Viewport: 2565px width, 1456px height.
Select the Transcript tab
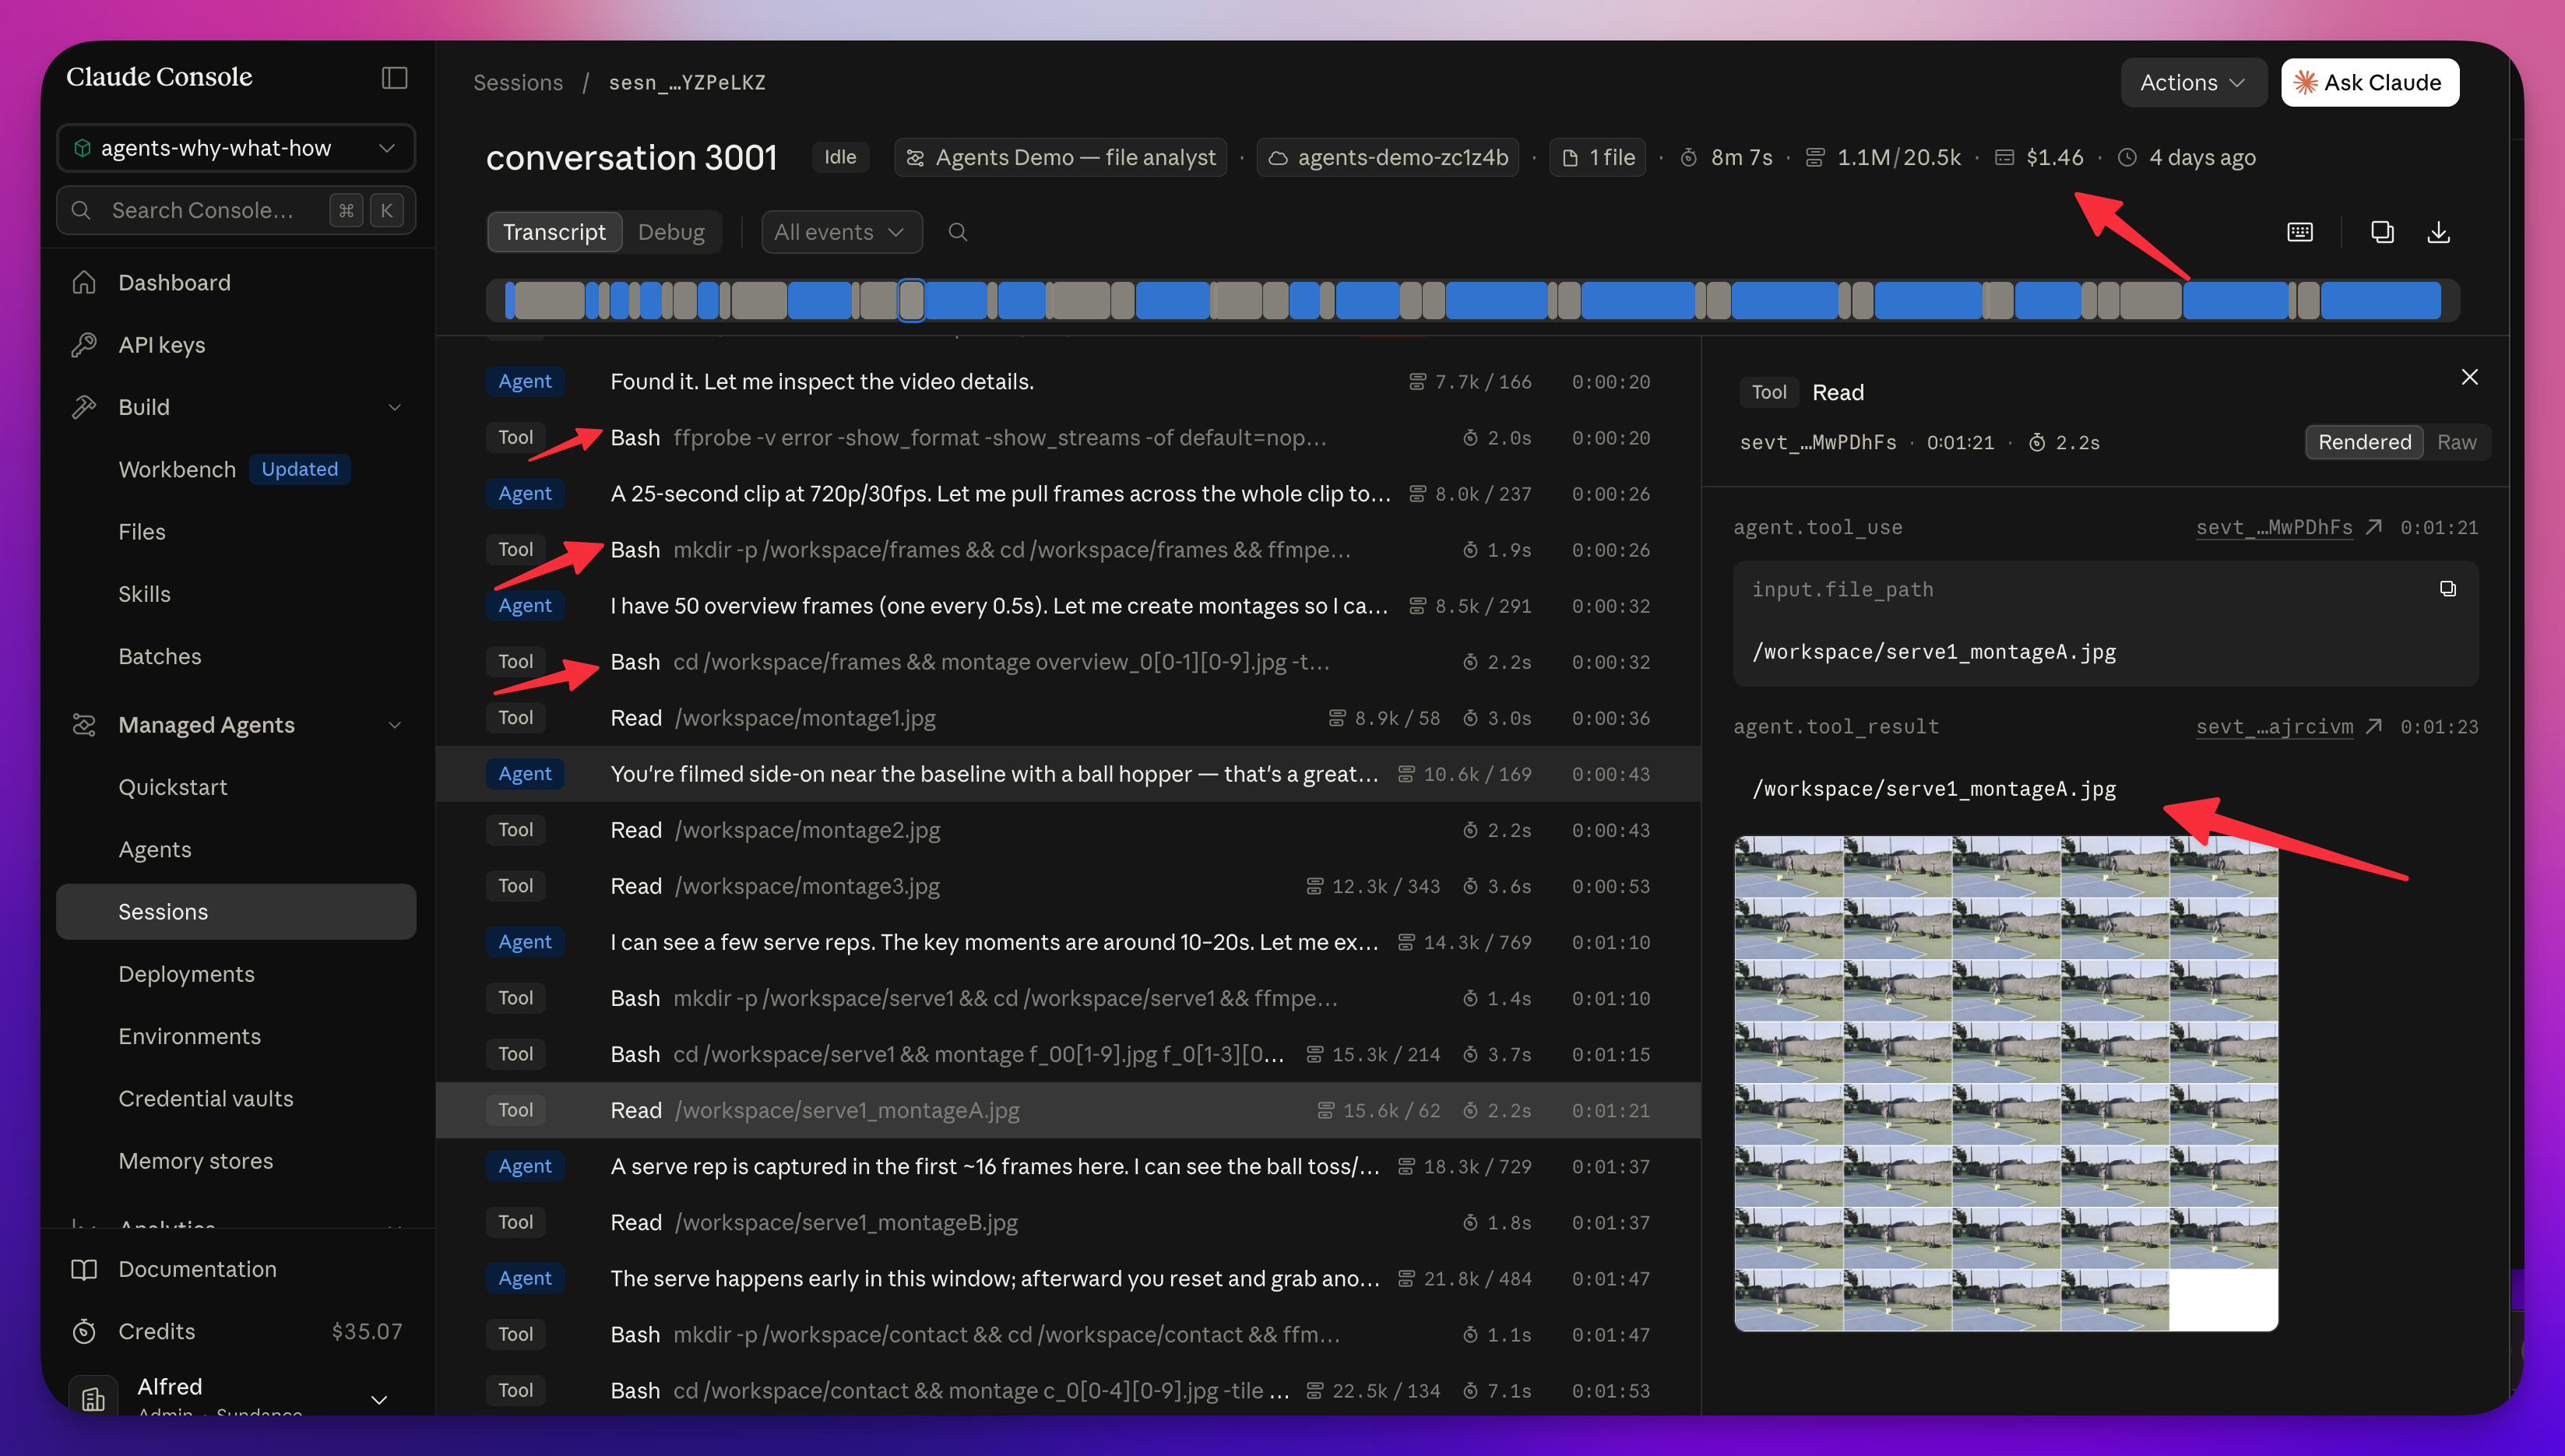point(554,232)
